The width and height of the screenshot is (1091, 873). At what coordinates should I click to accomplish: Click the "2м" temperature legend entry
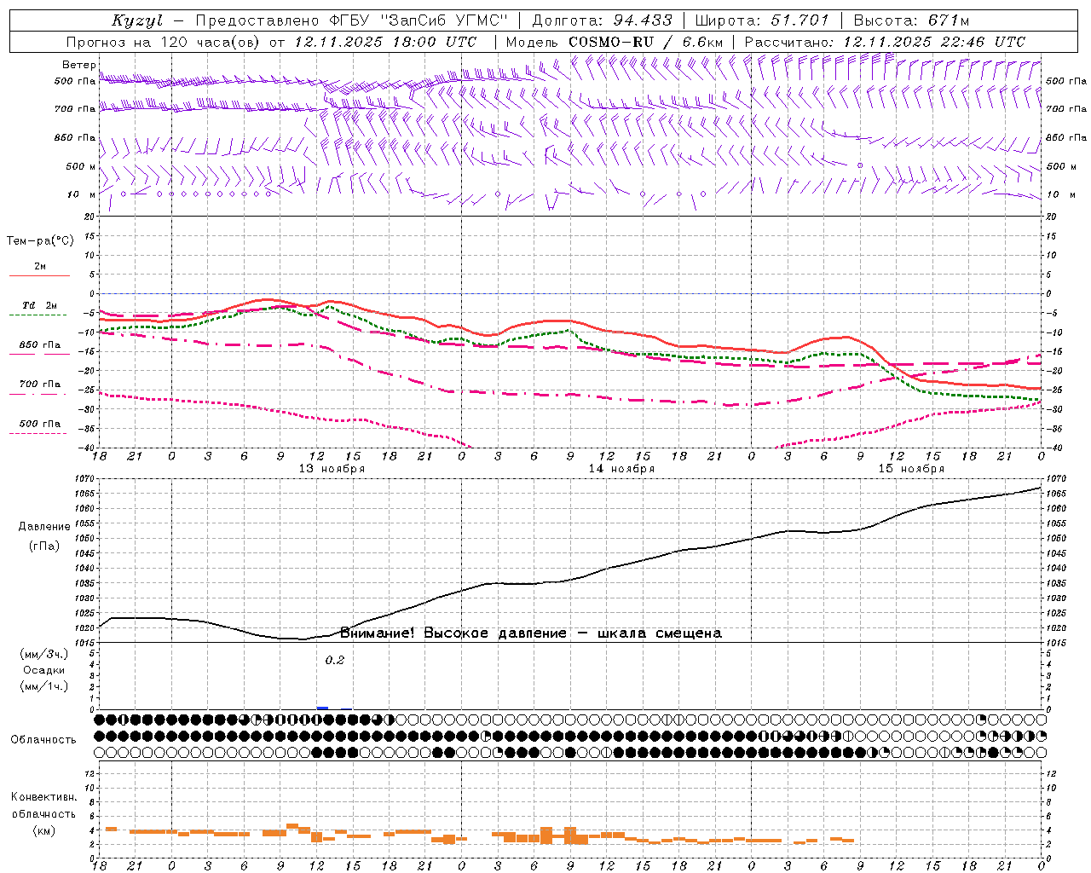click(x=40, y=267)
